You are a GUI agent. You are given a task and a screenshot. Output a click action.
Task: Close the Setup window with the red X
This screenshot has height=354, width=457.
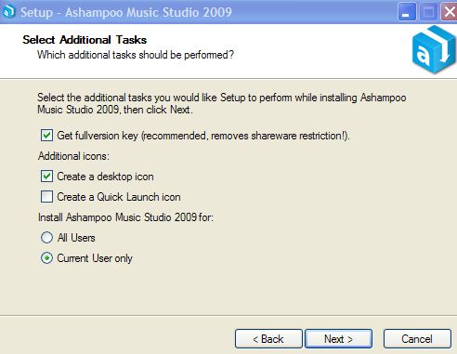450,12
